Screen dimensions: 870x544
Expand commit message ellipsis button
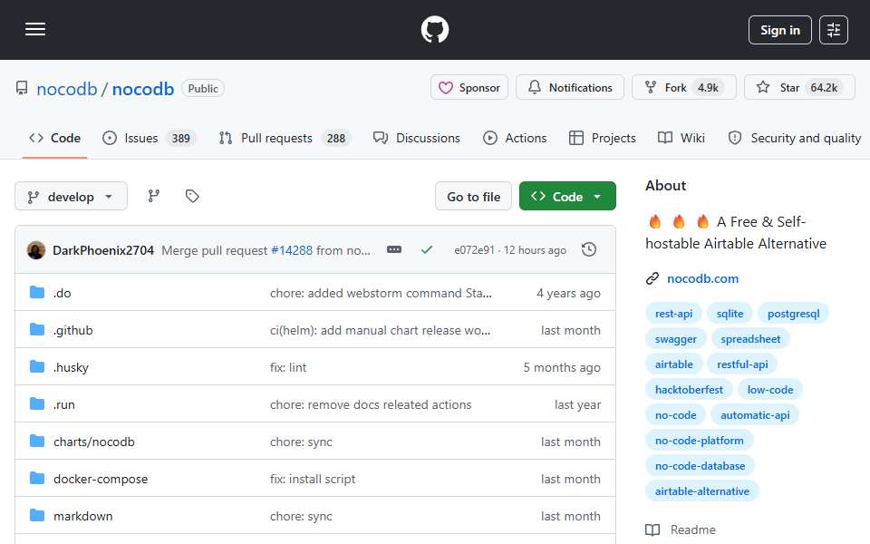coord(394,250)
